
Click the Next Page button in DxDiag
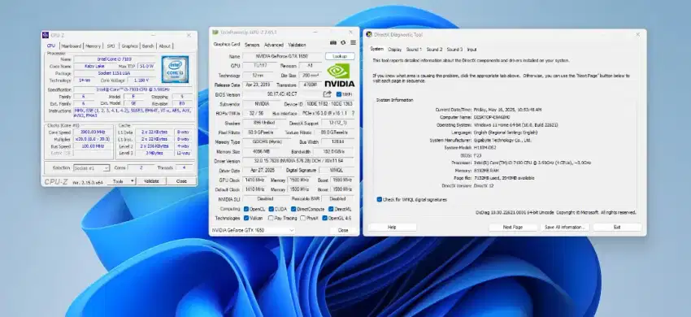pos(512,227)
